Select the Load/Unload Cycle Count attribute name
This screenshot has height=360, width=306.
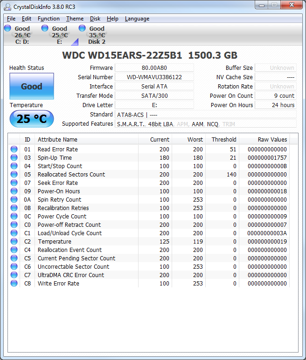tap(70, 233)
